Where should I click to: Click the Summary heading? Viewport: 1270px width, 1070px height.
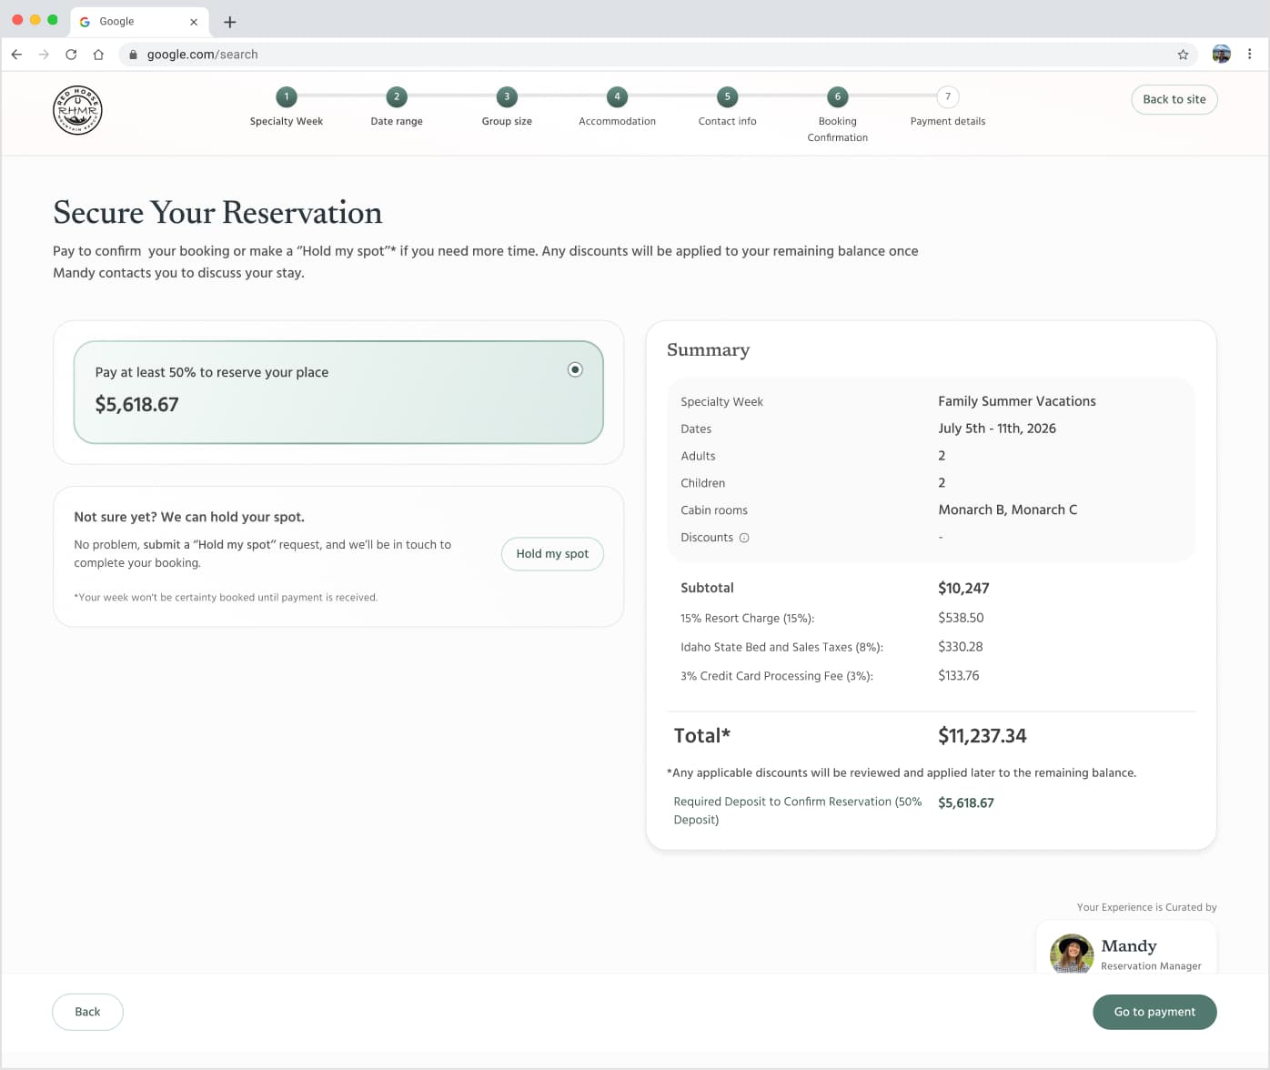708,349
